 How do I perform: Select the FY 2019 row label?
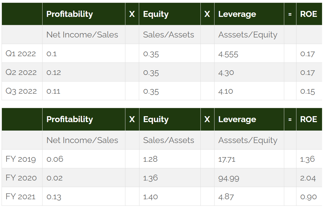tap(21, 159)
